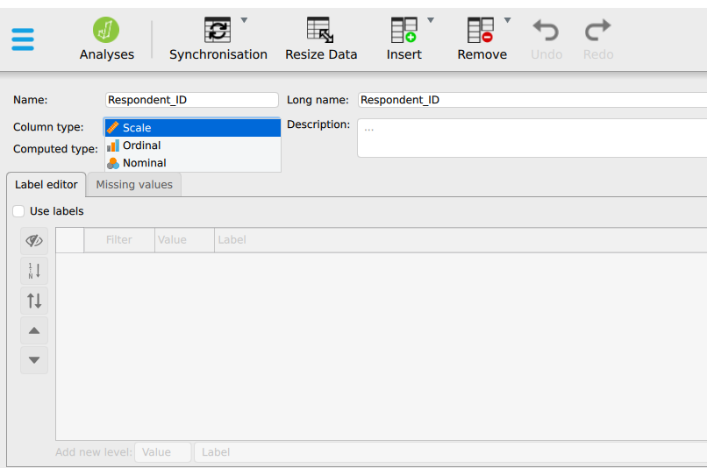Edit the Long name field

tap(532, 100)
